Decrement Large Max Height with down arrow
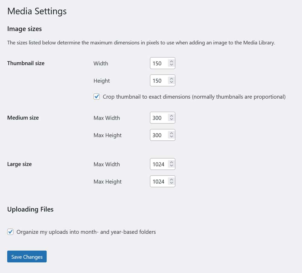This screenshot has height=273, width=302. [172, 183]
